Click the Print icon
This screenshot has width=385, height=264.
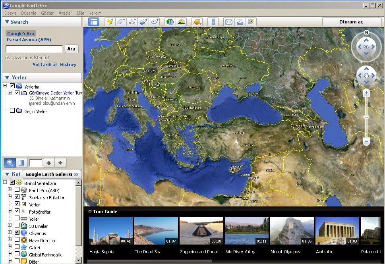(240, 22)
